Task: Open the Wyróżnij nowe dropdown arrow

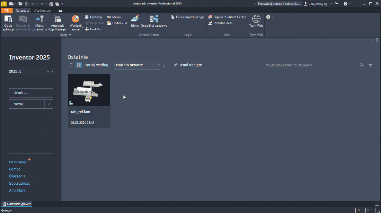Action: (83, 27)
